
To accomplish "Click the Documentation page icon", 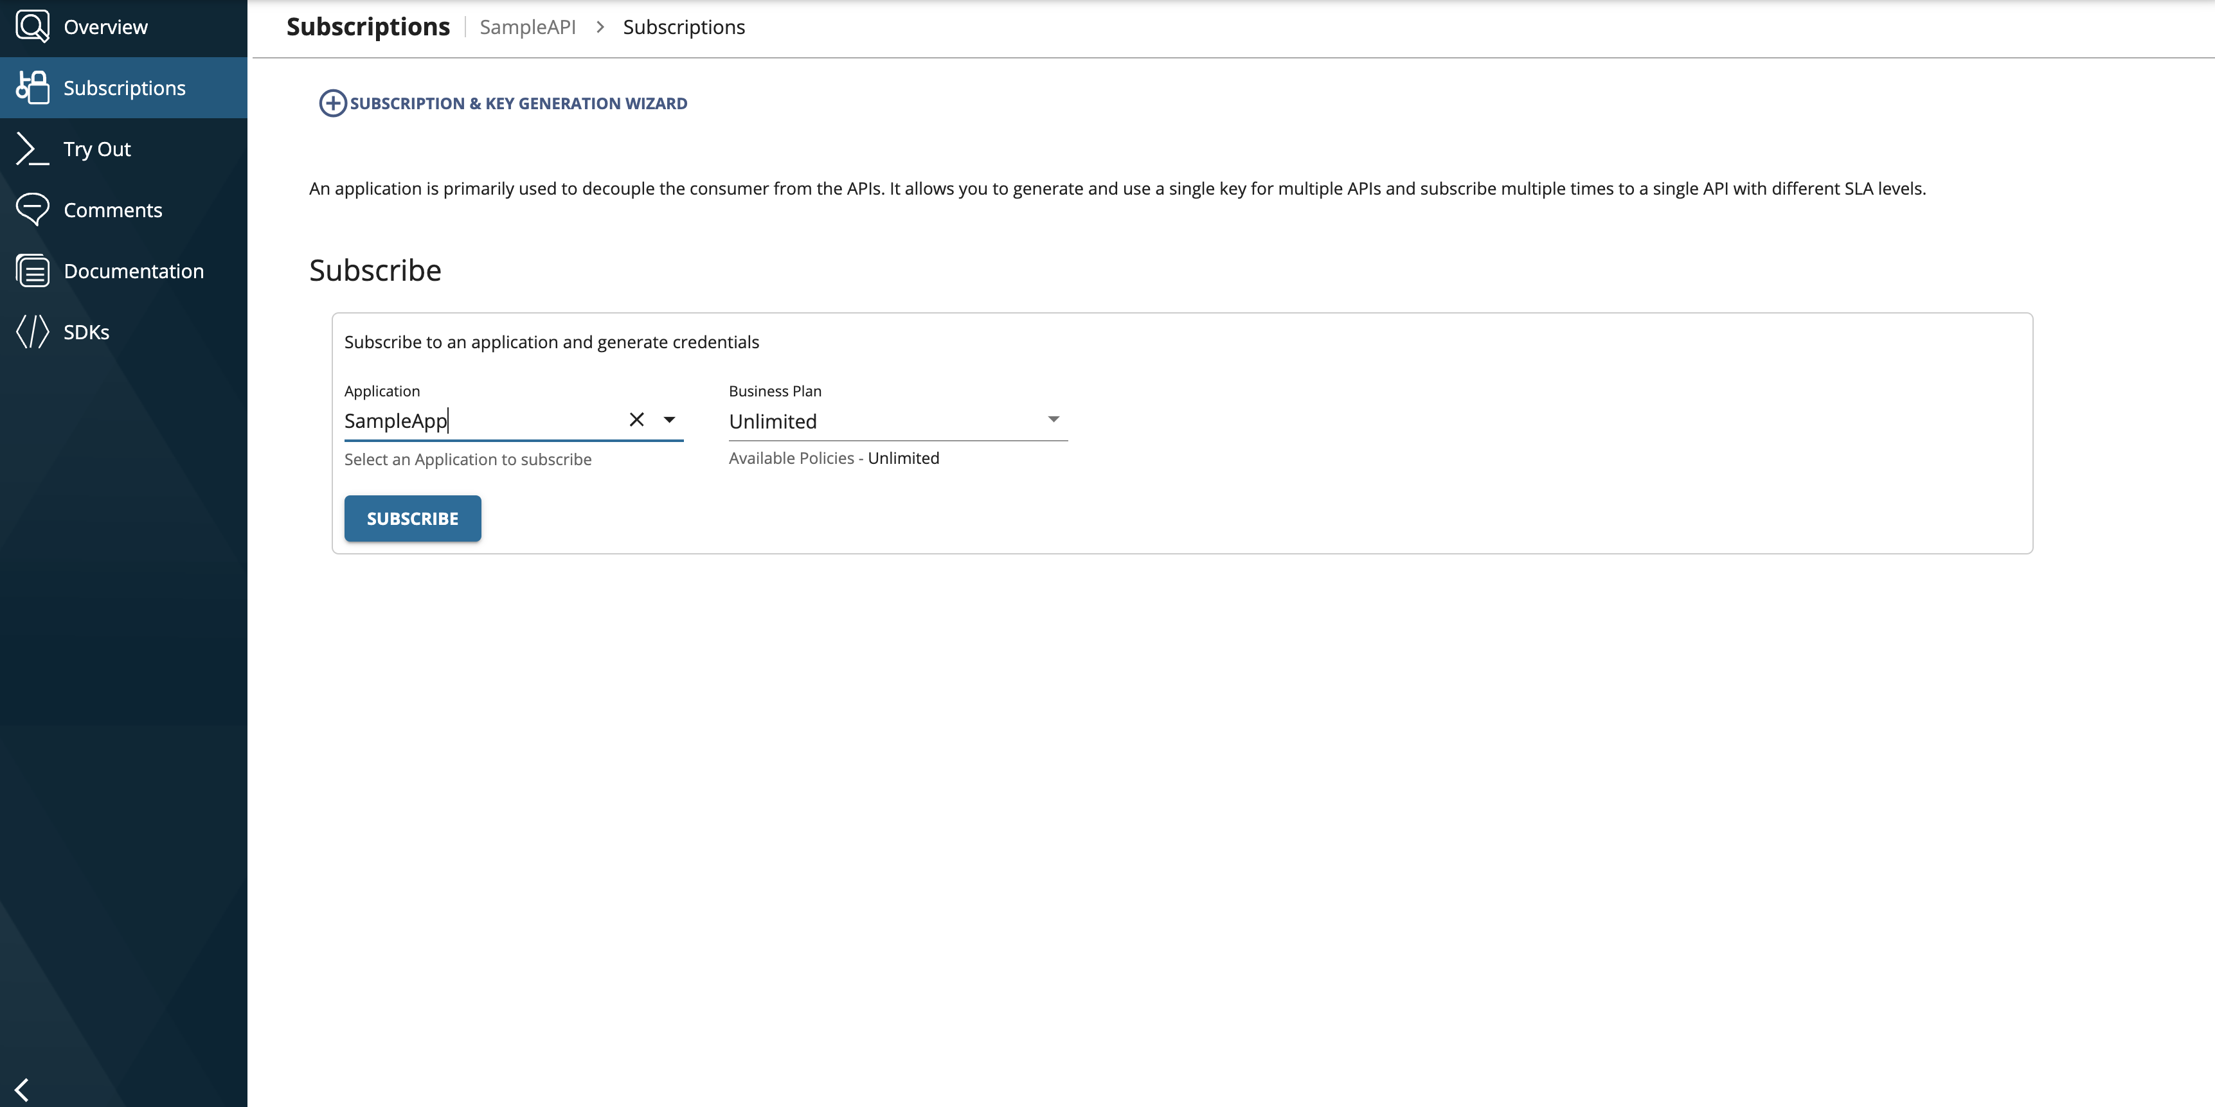I will click(x=33, y=270).
